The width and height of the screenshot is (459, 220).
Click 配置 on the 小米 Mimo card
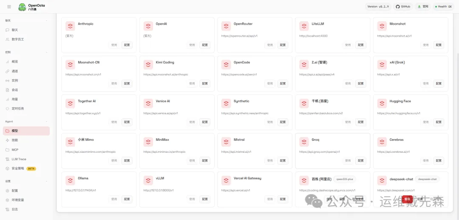pos(127,160)
